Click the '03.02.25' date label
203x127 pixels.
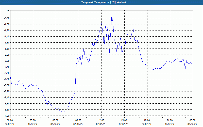point(192,124)
